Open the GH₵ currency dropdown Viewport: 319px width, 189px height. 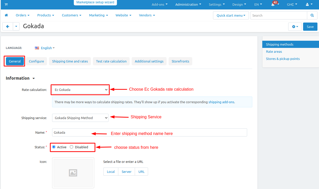(292, 4)
